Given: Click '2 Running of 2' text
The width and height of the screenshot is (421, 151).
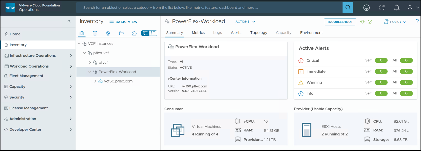Looking at the screenshot, I should point(335,134).
